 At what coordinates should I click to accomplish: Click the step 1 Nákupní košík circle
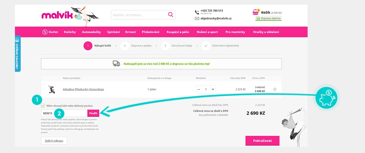coord(88,46)
